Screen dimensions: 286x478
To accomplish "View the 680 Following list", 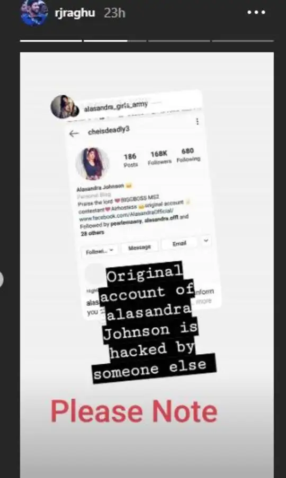I will [189, 154].
